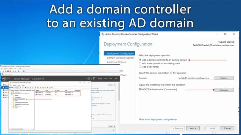
Task: Expand the Saved Queries node in ADUC tree
Action: tap(10, 92)
